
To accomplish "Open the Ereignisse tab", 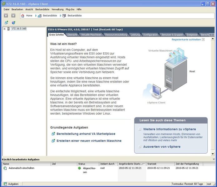I will [x=192, y=35].
